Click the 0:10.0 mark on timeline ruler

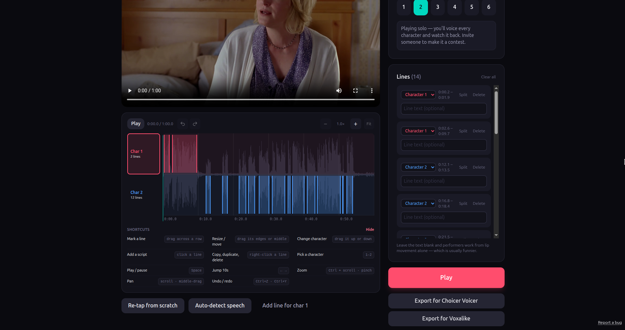pyautogui.click(x=206, y=219)
